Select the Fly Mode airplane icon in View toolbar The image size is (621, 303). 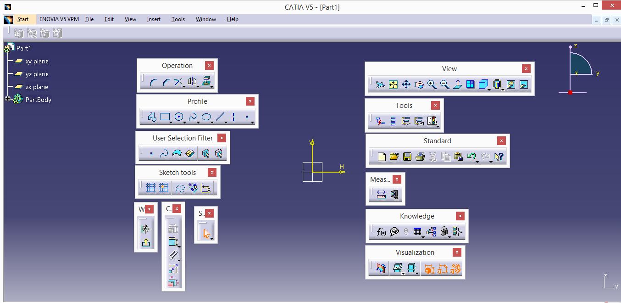click(379, 84)
